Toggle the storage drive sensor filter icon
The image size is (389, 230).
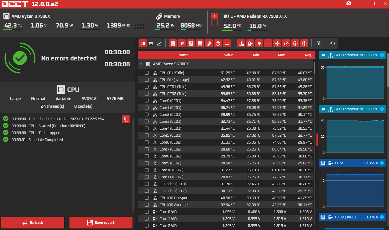point(200,43)
